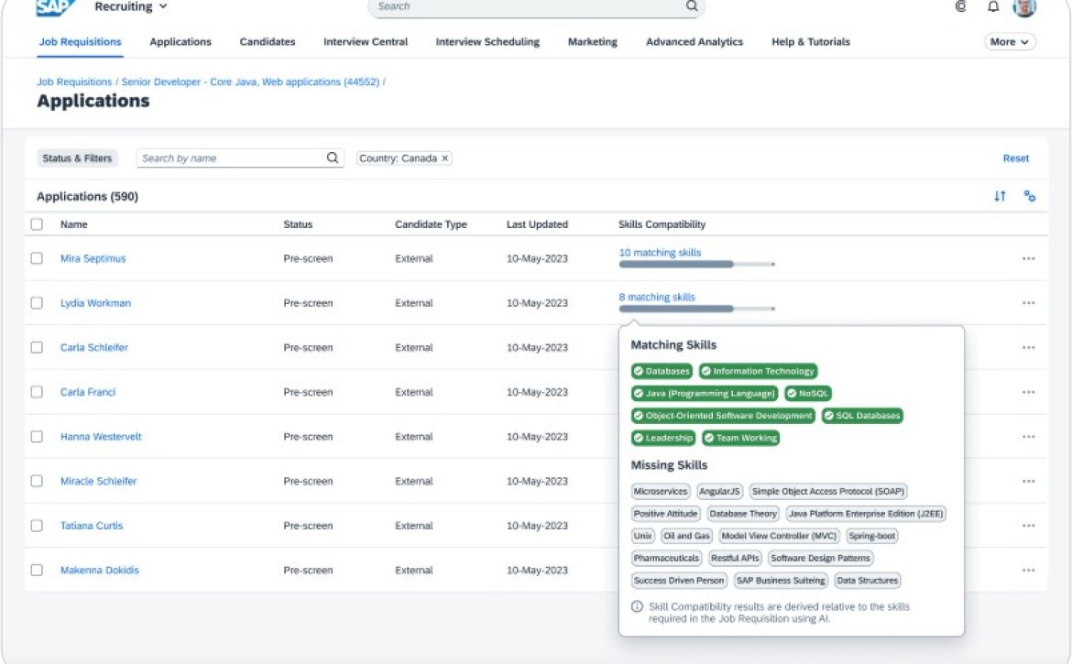Image resolution: width=1072 pixels, height=664 pixels.
Task: Toggle the select-all header checkbox
Action: point(37,224)
